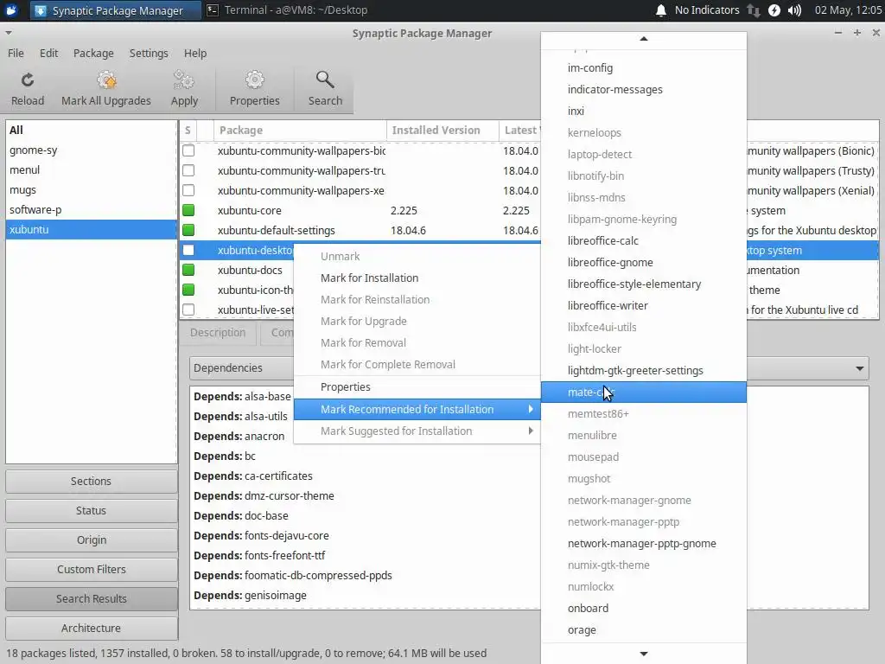885x664 pixels.
Task: Choose Properties in context menu
Action: 417,386
